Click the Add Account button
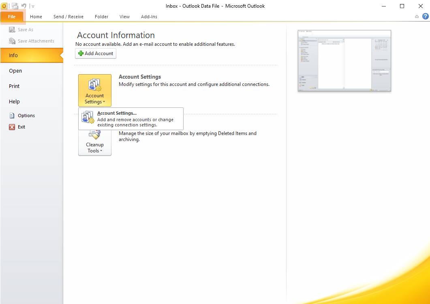Screen dimensions: 430x304 point(96,54)
